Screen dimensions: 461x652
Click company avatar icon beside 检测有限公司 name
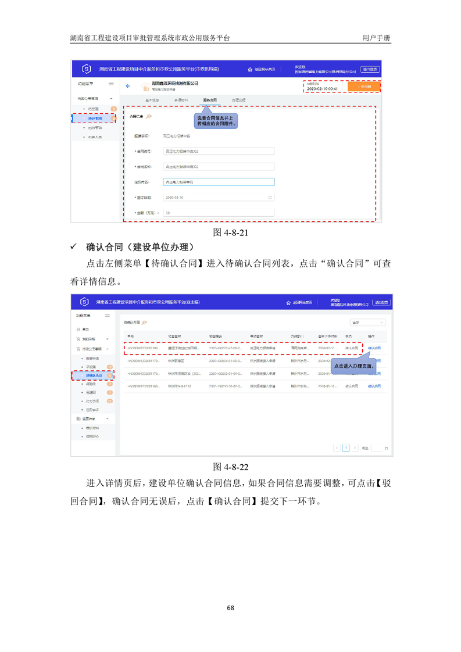click(x=145, y=87)
